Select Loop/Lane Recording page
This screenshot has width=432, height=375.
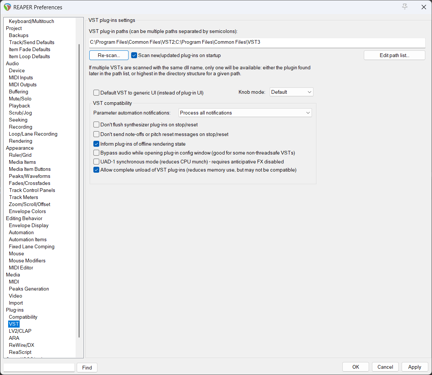[33, 134]
